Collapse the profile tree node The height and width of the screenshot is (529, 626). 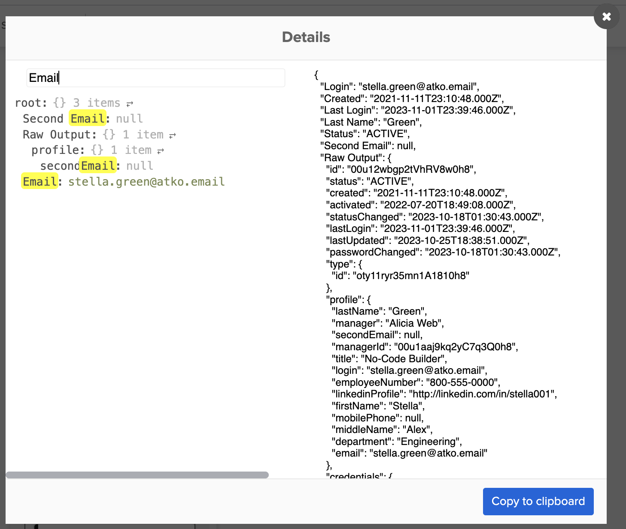coord(57,150)
